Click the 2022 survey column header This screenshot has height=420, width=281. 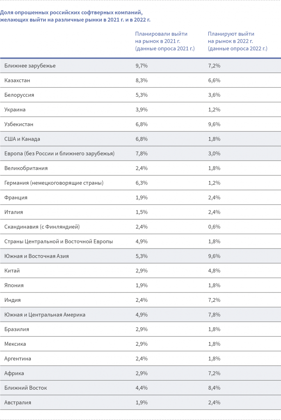(237, 41)
